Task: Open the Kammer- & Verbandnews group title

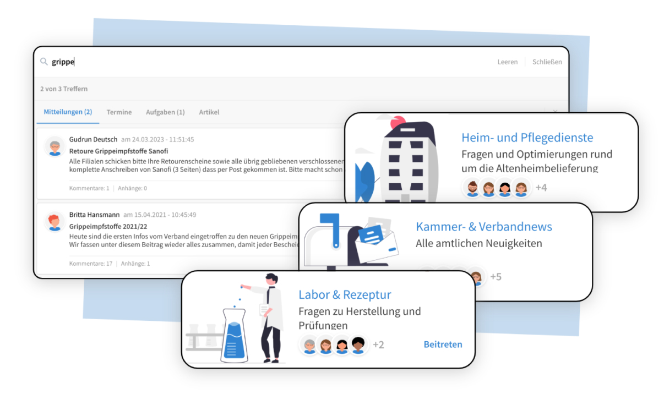Action: 483,226
